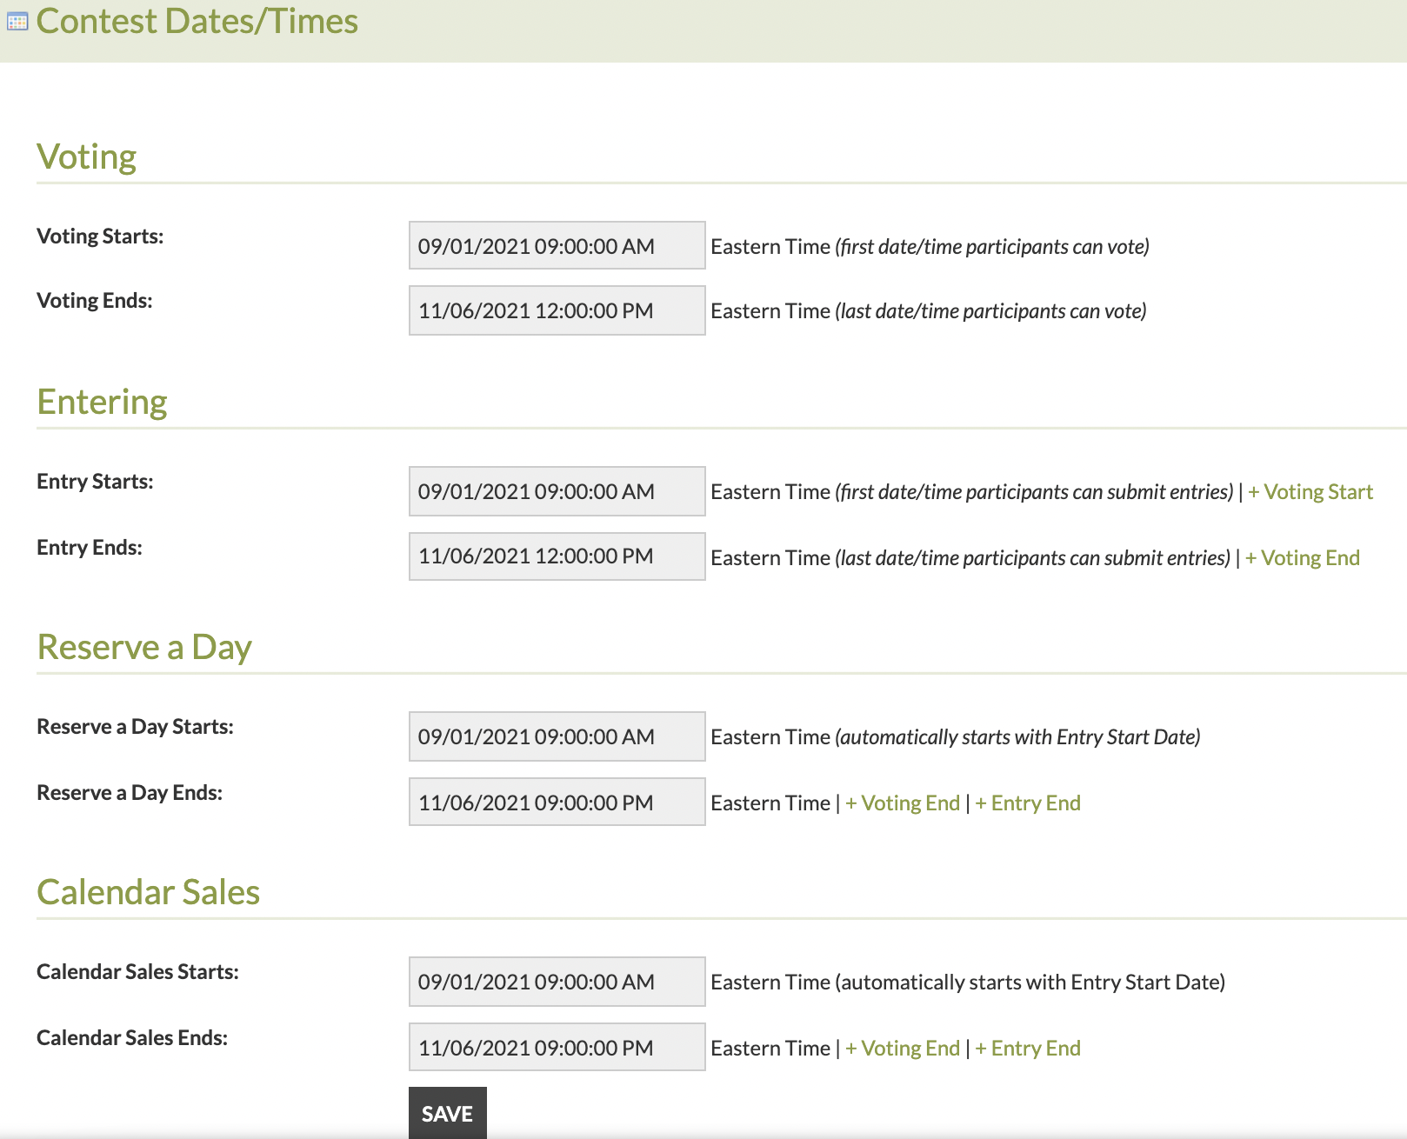Click the Voting section heading
The image size is (1407, 1139).
click(87, 157)
